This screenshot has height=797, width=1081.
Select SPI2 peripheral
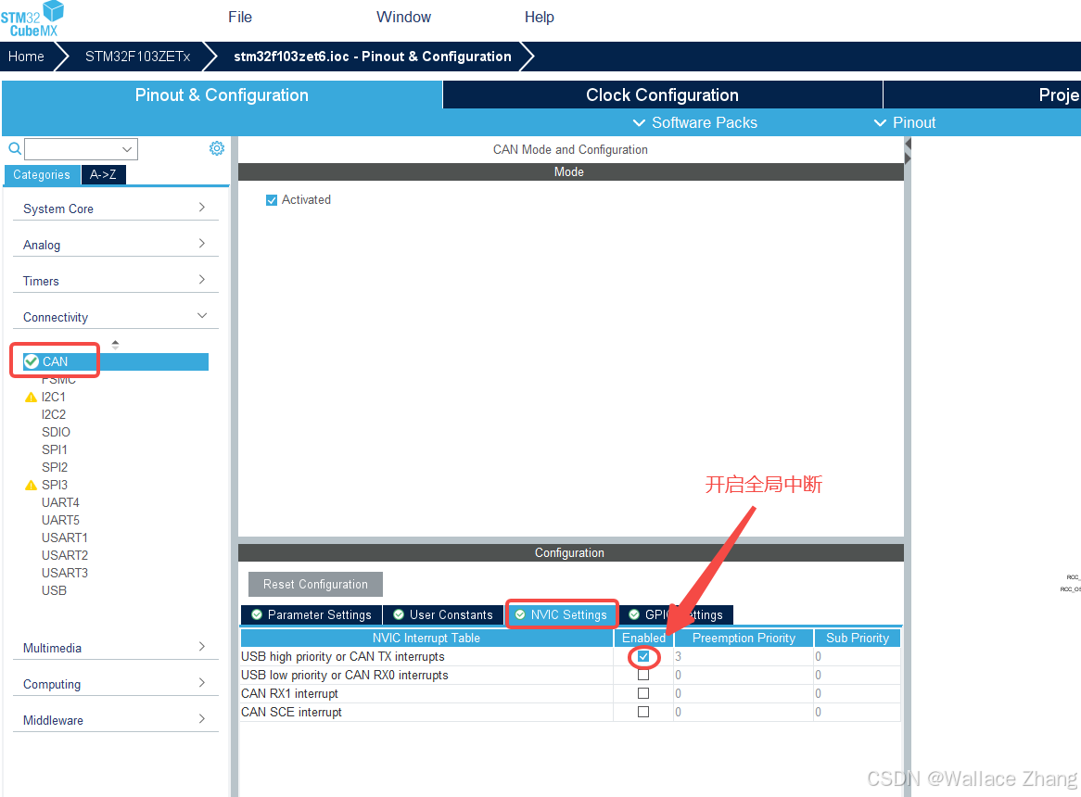(x=55, y=467)
